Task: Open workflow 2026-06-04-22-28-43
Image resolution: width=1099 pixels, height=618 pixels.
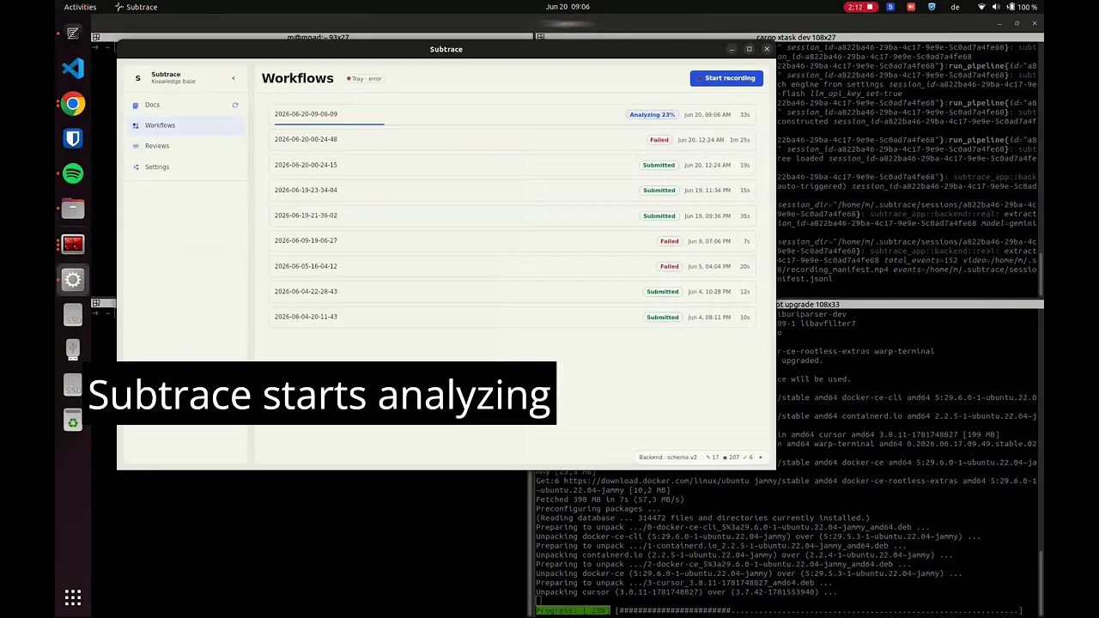Action: point(512,291)
